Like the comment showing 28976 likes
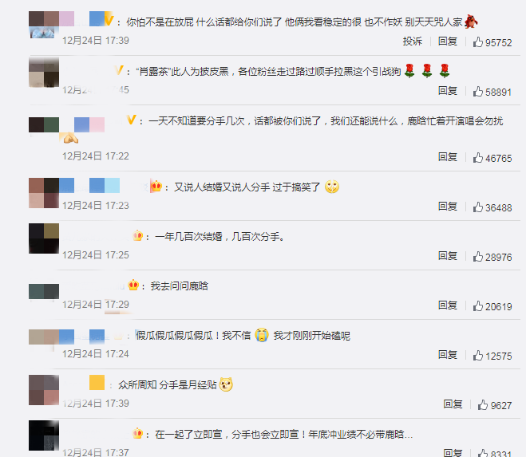526x457 pixels. pos(477,257)
